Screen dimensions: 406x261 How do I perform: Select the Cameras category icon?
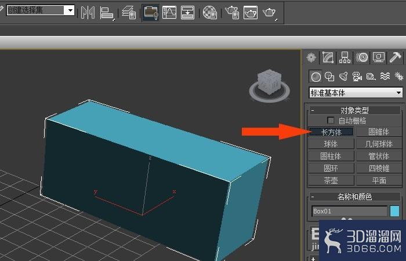(357, 77)
